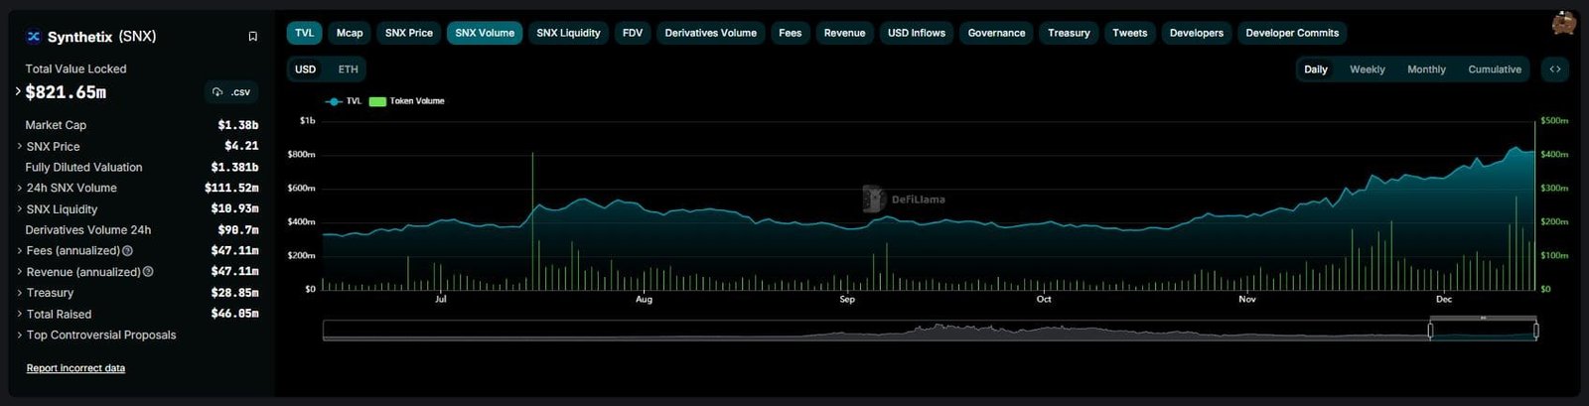Viewport: 1589px width, 406px height.
Task: Toggle the Revenue chart metric
Action: coord(844,33)
